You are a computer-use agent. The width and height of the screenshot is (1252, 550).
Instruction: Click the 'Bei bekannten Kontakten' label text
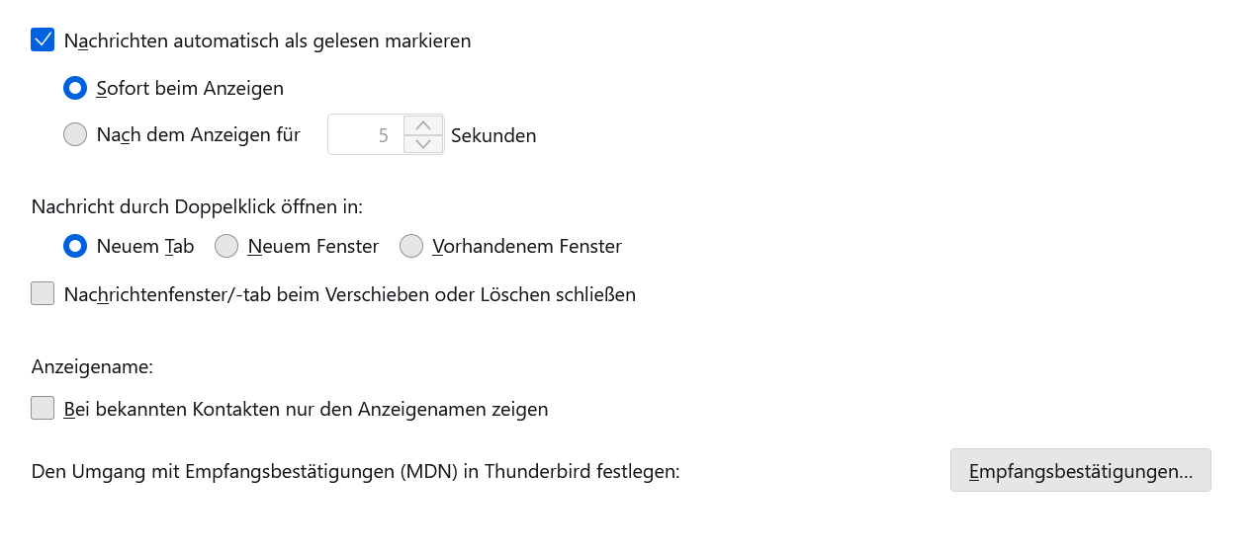(x=306, y=409)
